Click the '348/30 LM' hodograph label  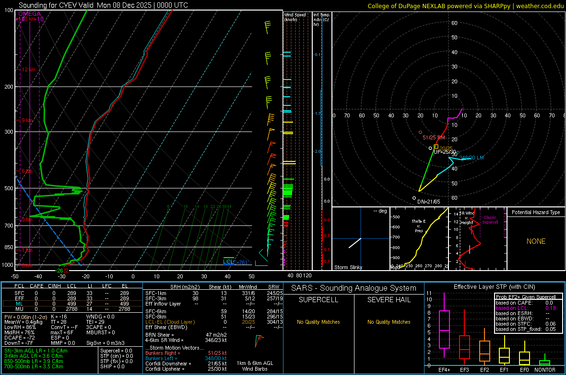(472, 158)
